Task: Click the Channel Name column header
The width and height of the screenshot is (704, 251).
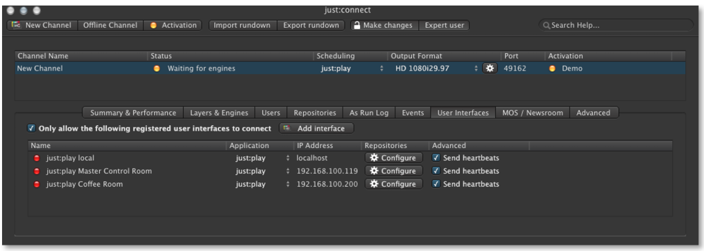Action: tap(81, 56)
